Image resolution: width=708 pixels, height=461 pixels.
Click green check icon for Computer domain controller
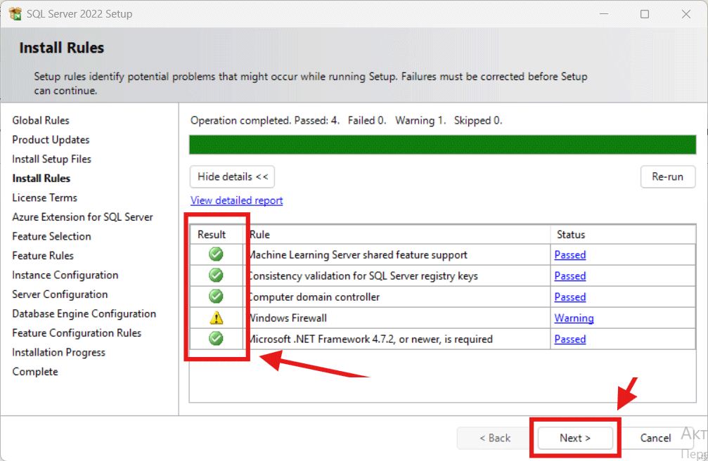217,297
